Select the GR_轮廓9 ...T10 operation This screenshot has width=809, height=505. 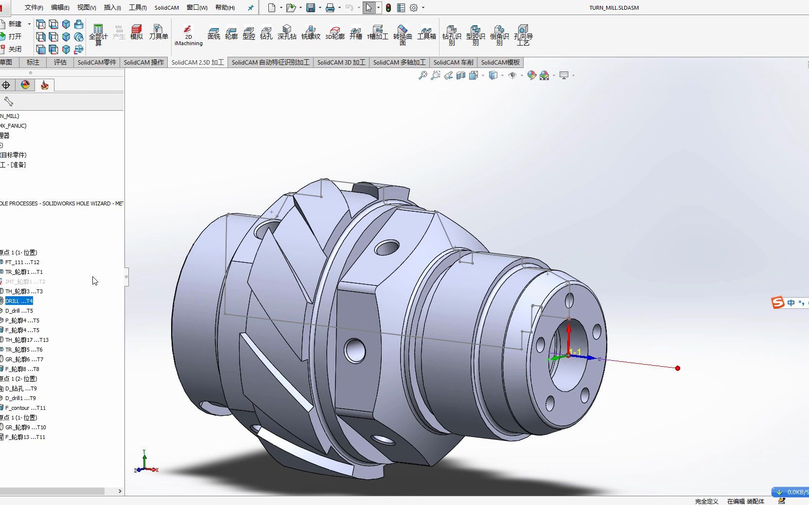25,427
